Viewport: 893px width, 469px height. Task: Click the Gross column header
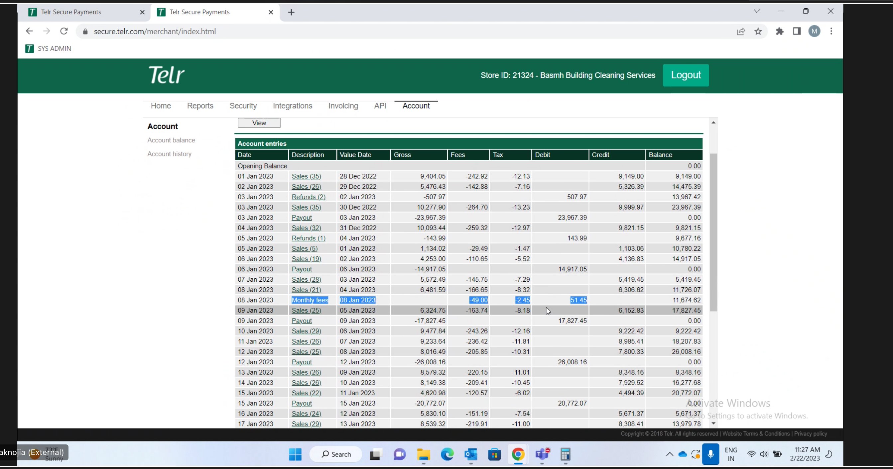419,155
